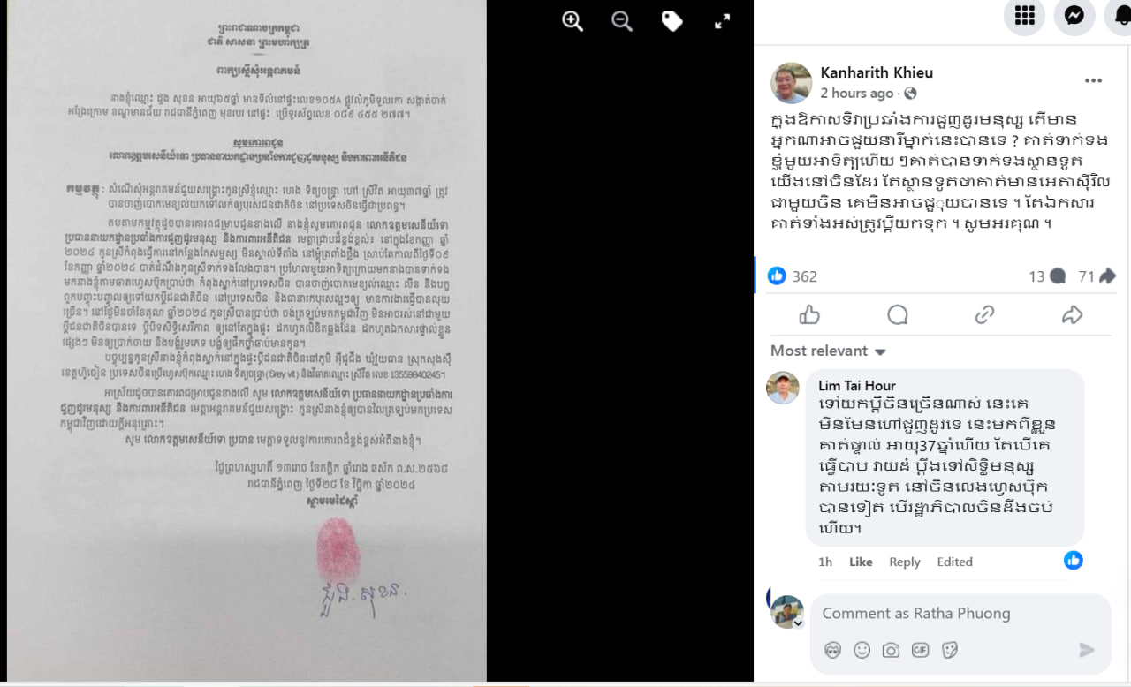Share the post with the arrow button

click(1072, 315)
